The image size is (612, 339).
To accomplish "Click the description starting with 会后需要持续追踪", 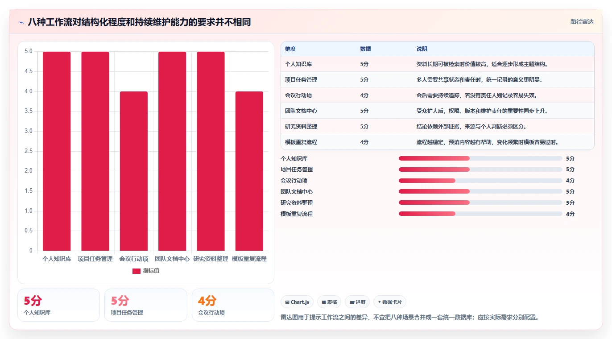I will (476, 95).
